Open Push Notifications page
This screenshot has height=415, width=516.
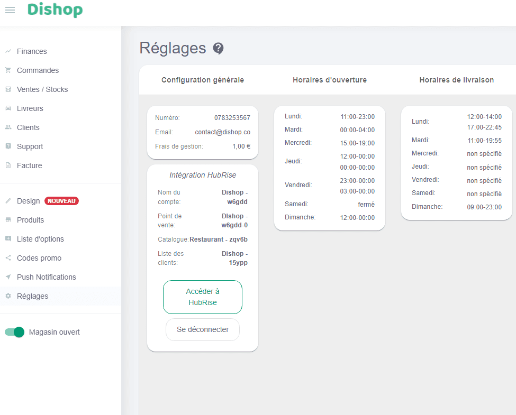click(x=47, y=277)
